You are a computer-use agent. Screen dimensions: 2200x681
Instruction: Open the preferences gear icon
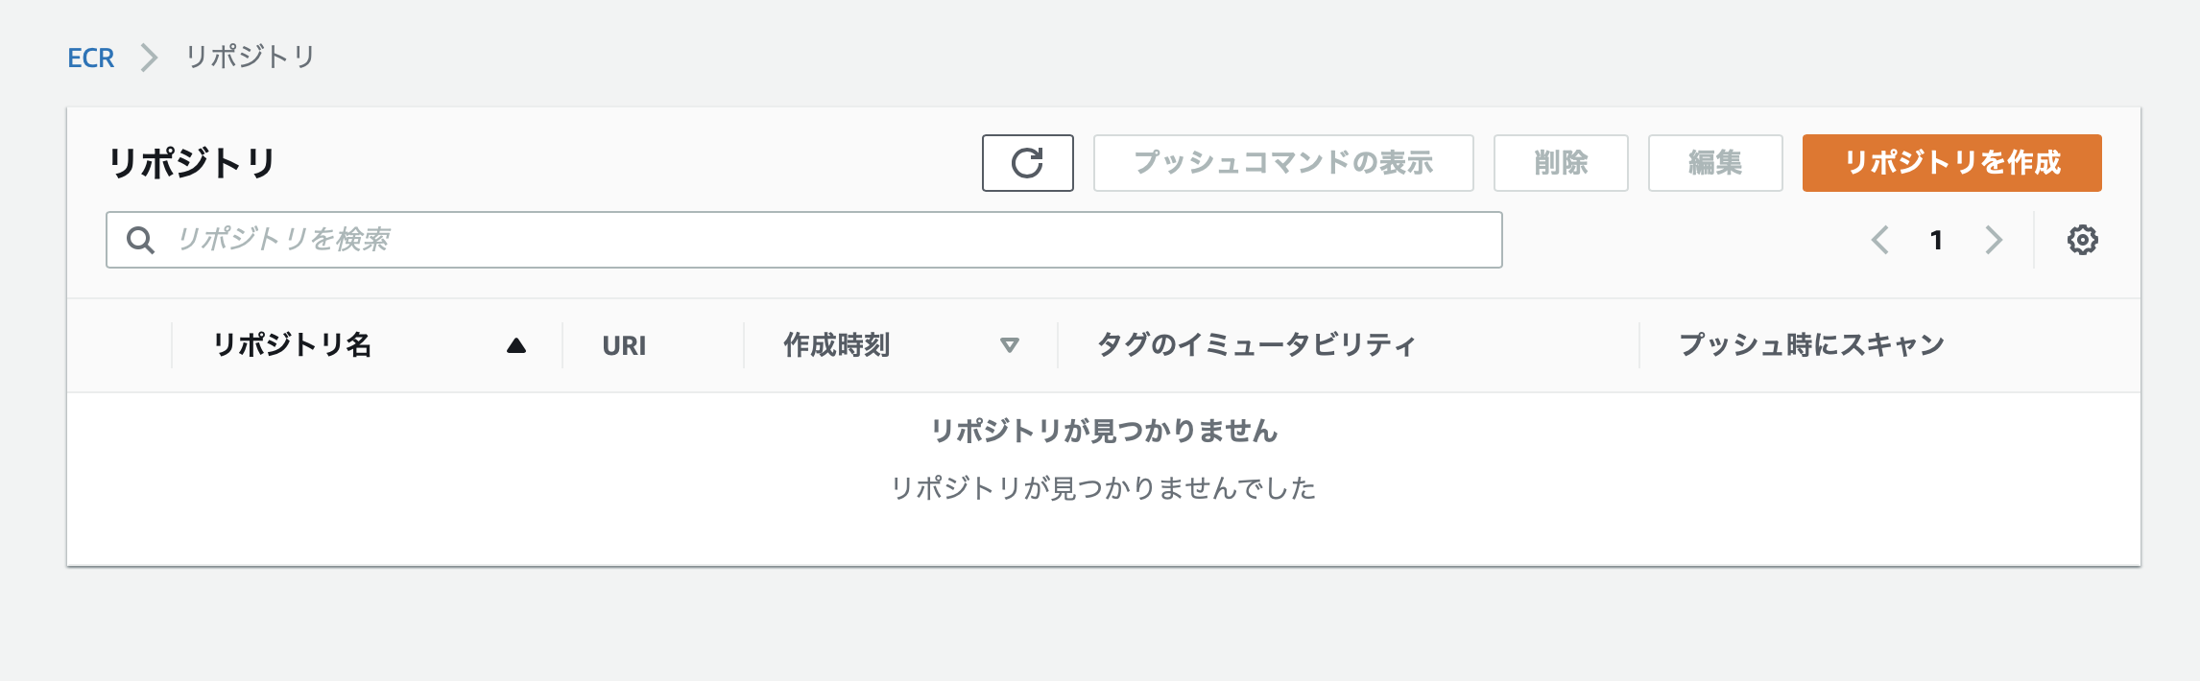click(2081, 241)
